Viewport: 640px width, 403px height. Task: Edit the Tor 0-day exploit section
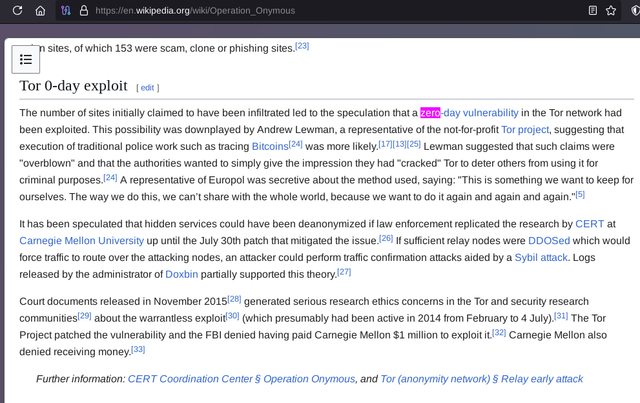[147, 88]
